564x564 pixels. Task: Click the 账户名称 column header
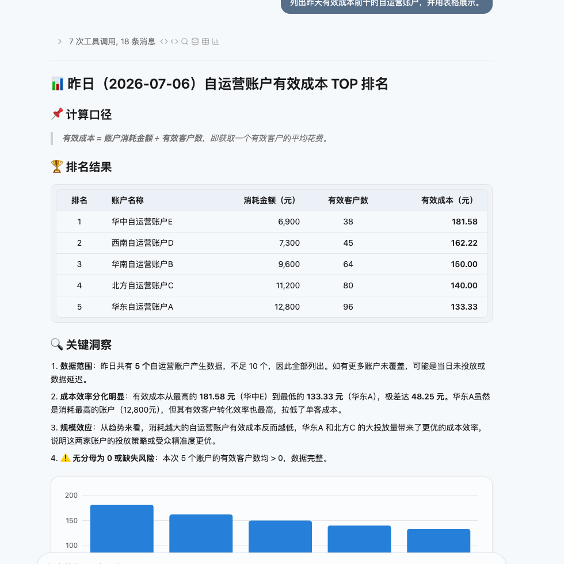tap(127, 200)
